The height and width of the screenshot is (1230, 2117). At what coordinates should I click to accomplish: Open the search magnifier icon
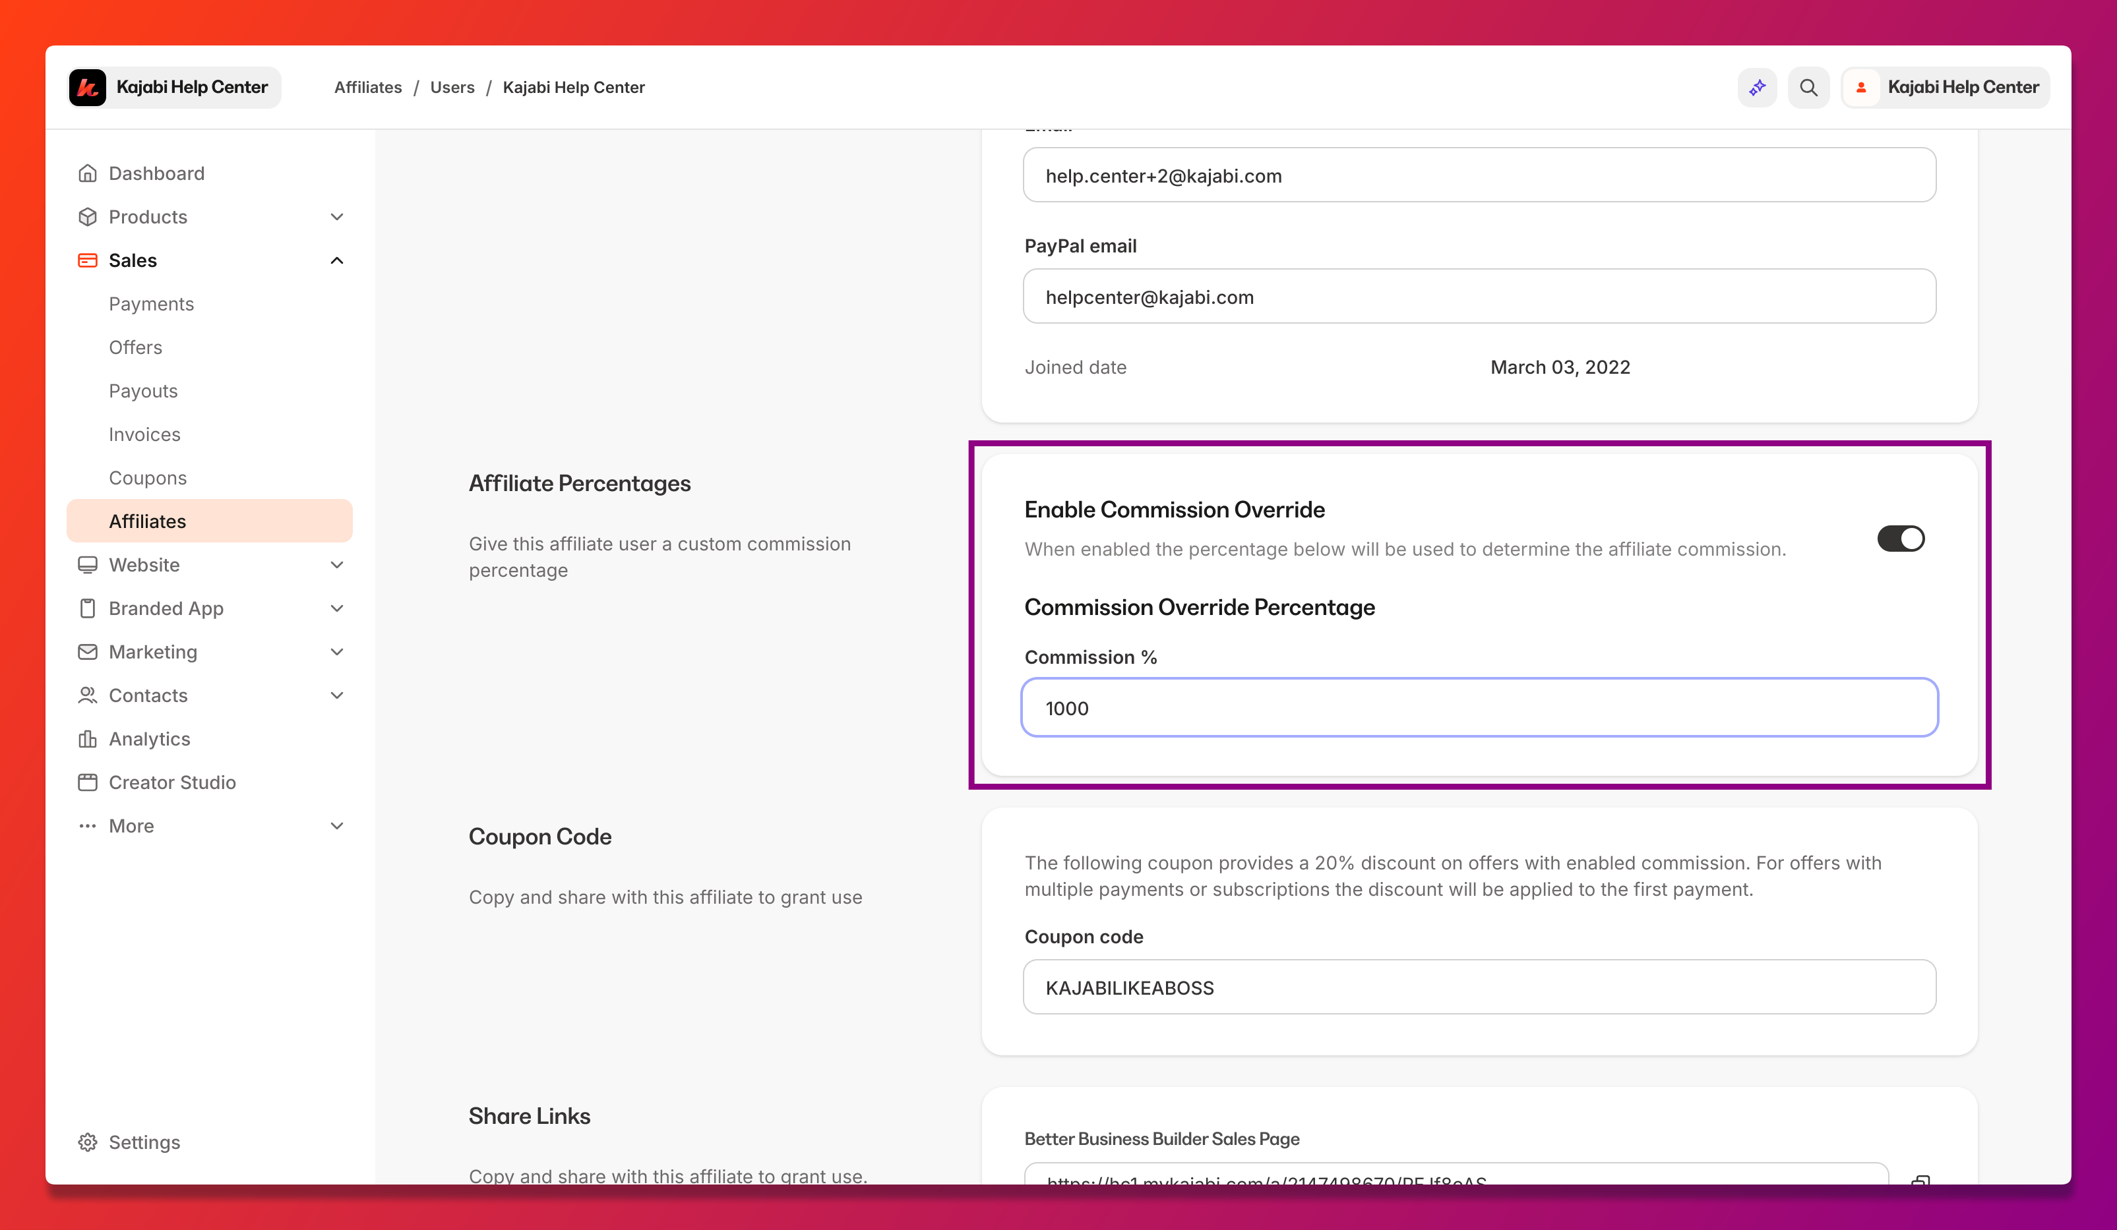tap(1808, 87)
